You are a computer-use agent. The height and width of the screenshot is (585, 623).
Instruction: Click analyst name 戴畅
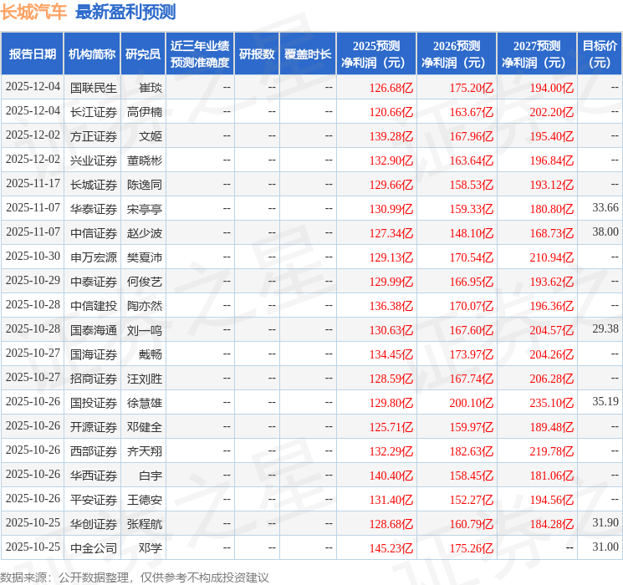(x=151, y=354)
